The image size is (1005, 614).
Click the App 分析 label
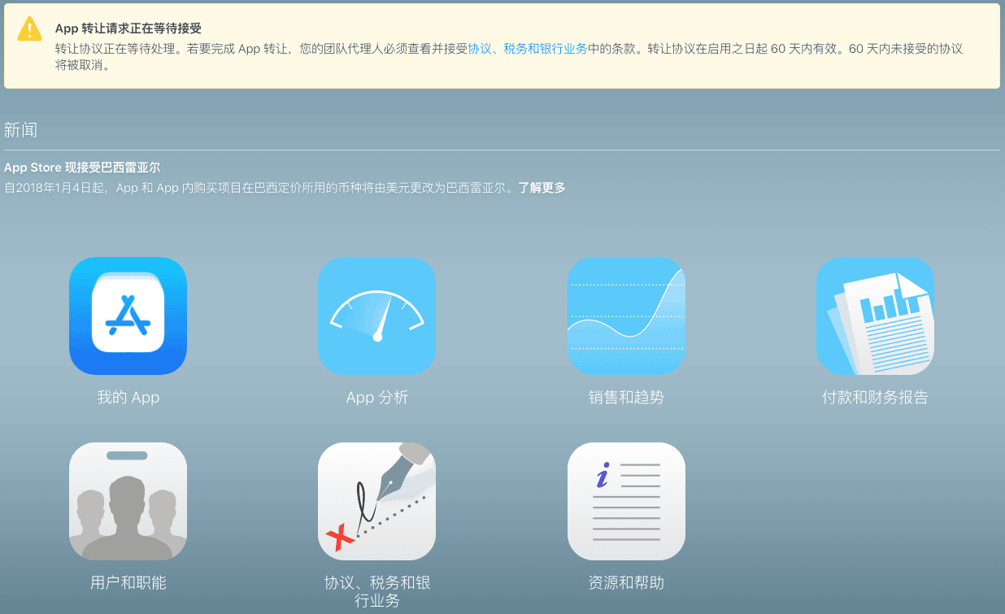[376, 398]
